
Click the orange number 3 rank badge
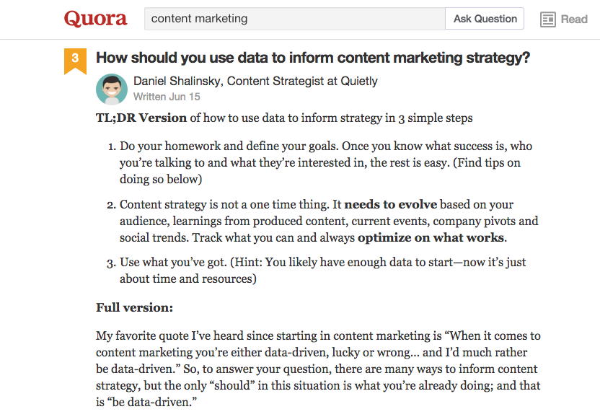(x=76, y=59)
